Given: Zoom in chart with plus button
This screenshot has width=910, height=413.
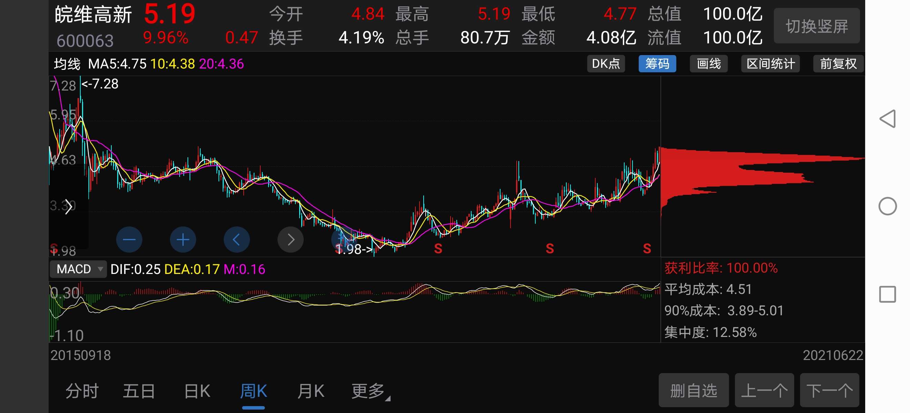Looking at the screenshot, I should pyautogui.click(x=183, y=240).
